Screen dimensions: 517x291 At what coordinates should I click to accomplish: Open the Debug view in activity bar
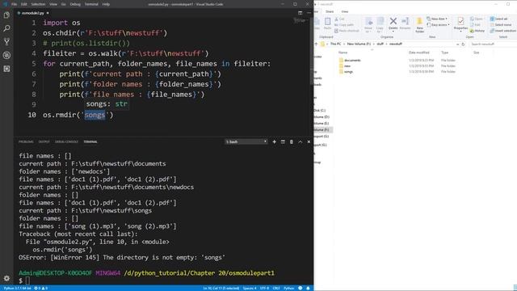[x=6, y=55]
